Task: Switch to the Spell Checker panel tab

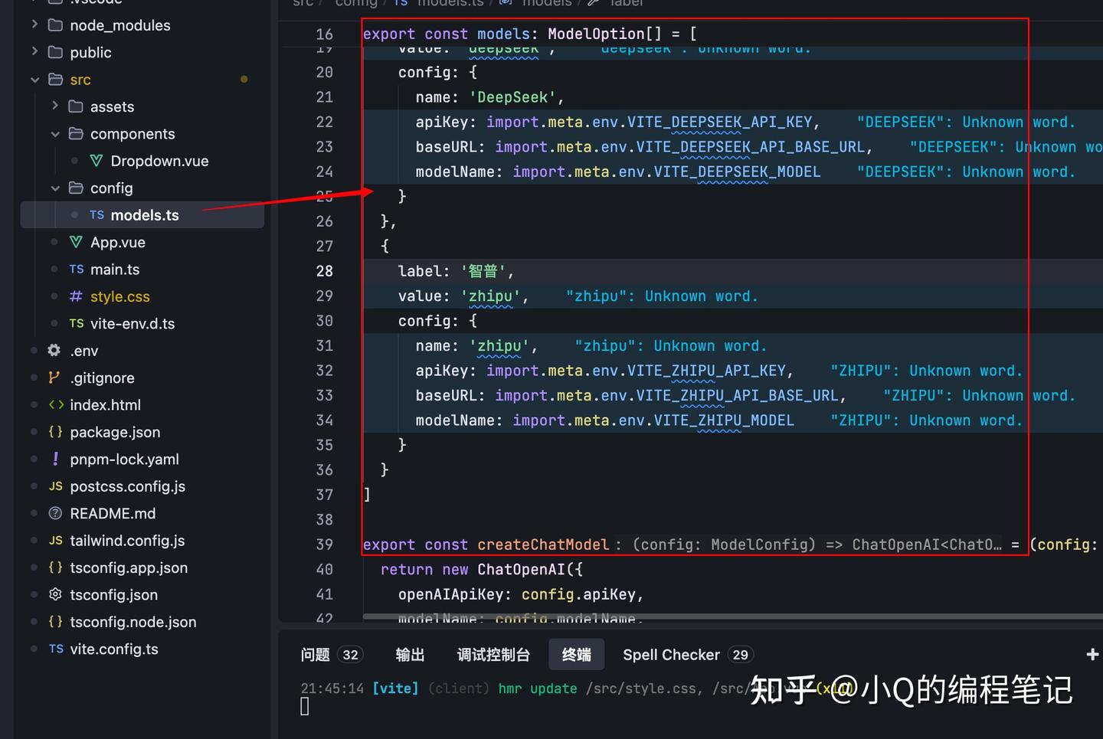Action: [x=672, y=654]
